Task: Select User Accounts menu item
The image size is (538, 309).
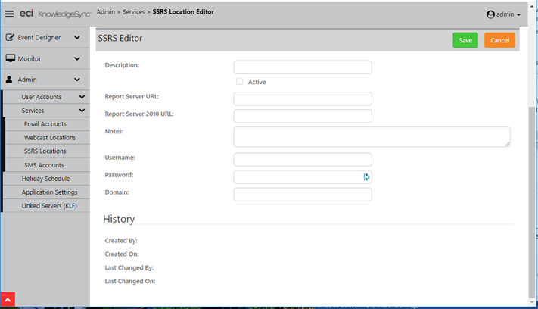Action: pos(42,97)
